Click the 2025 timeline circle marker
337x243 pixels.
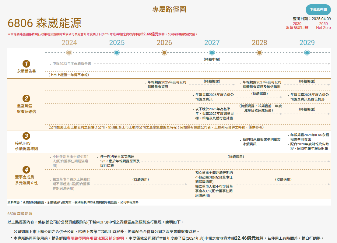[117, 53]
